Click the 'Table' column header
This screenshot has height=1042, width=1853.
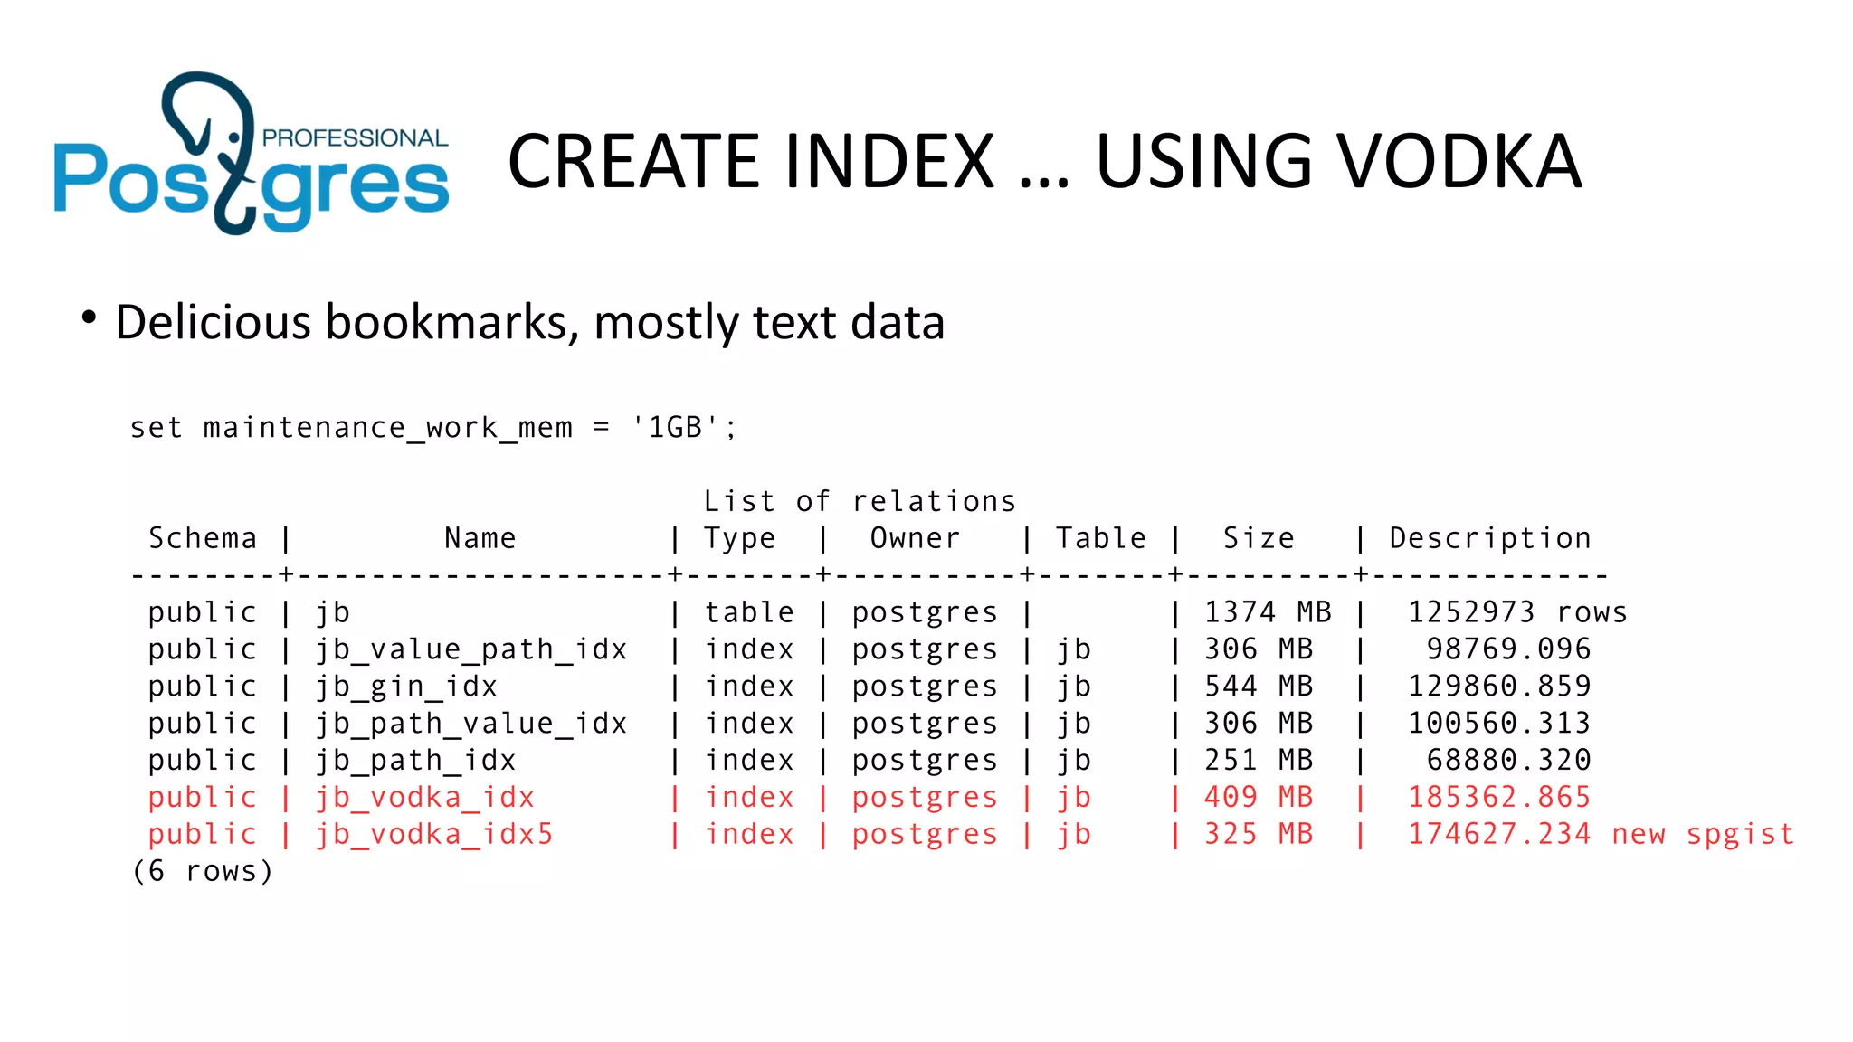click(1101, 538)
